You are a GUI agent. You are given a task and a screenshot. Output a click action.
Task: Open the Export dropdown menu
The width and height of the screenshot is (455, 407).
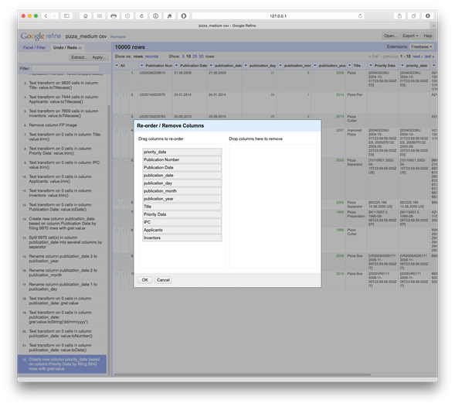pos(410,36)
